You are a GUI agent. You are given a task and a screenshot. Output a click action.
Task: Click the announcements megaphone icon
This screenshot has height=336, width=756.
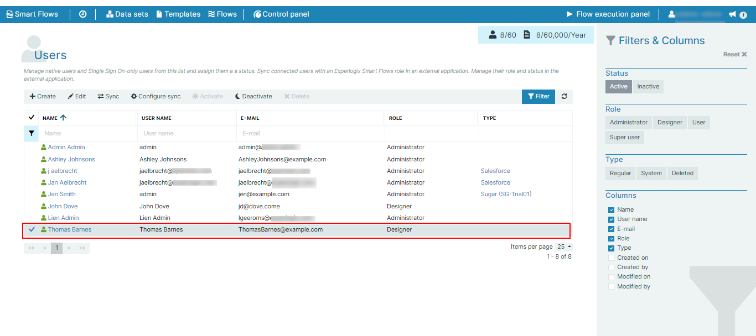pyautogui.click(x=732, y=14)
